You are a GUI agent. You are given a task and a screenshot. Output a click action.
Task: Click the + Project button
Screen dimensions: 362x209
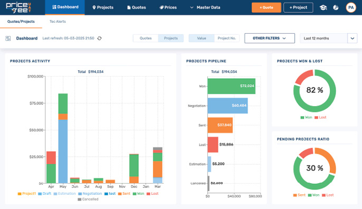click(298, 7)
